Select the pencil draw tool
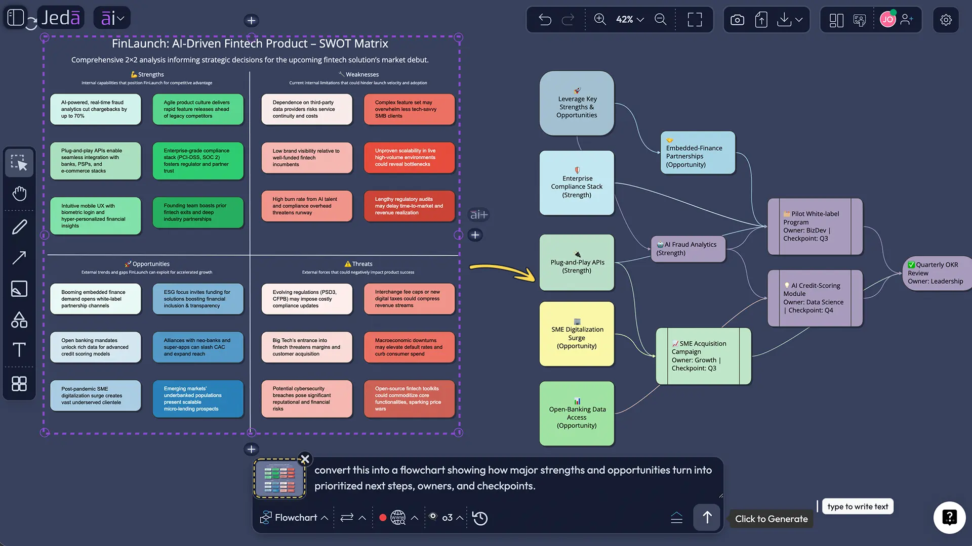 pos(19,227)
